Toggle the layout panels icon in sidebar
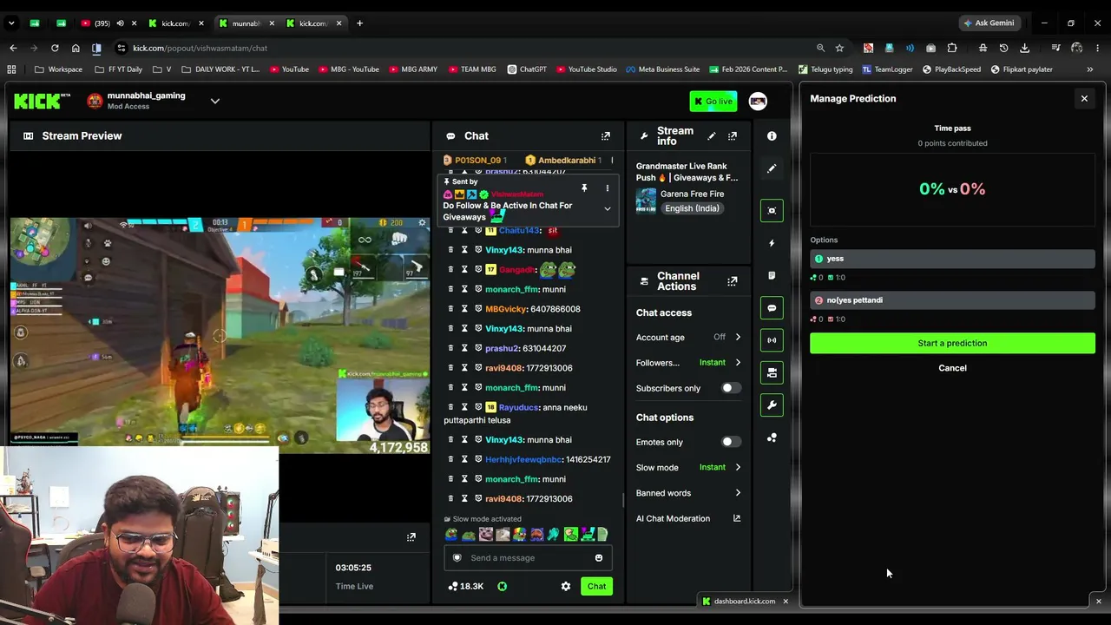 point(772,372)
